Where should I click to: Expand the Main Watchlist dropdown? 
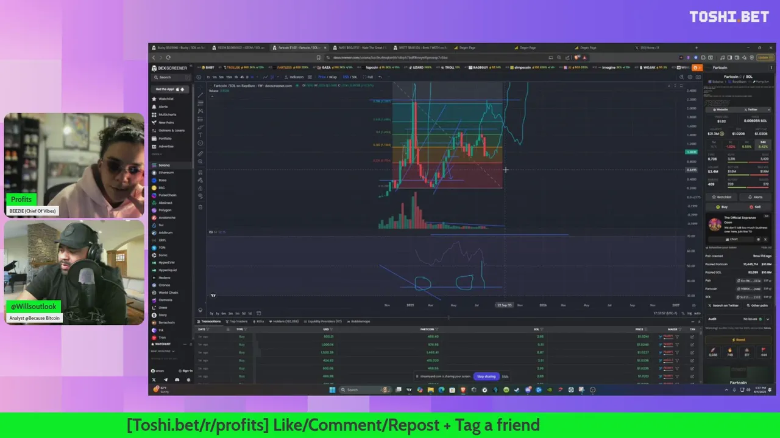pyautogui.click(x=163, y=351)
